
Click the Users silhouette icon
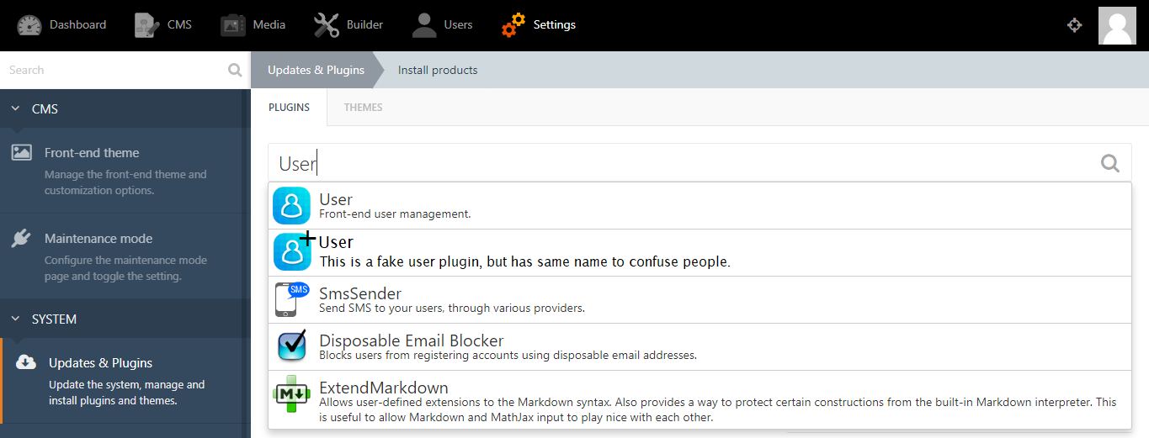424,25
